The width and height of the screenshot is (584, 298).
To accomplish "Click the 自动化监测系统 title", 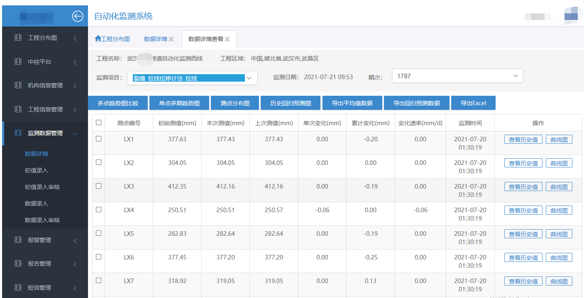I will [x=123, y=16].
